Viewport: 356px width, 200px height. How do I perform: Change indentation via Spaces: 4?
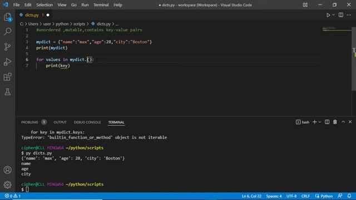(x=274, y=196)
